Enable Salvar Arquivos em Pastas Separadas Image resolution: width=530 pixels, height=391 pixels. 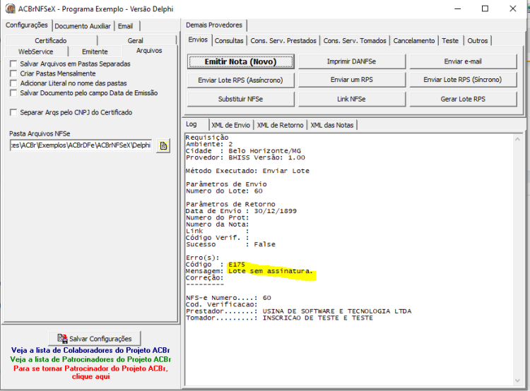point(13,64)
